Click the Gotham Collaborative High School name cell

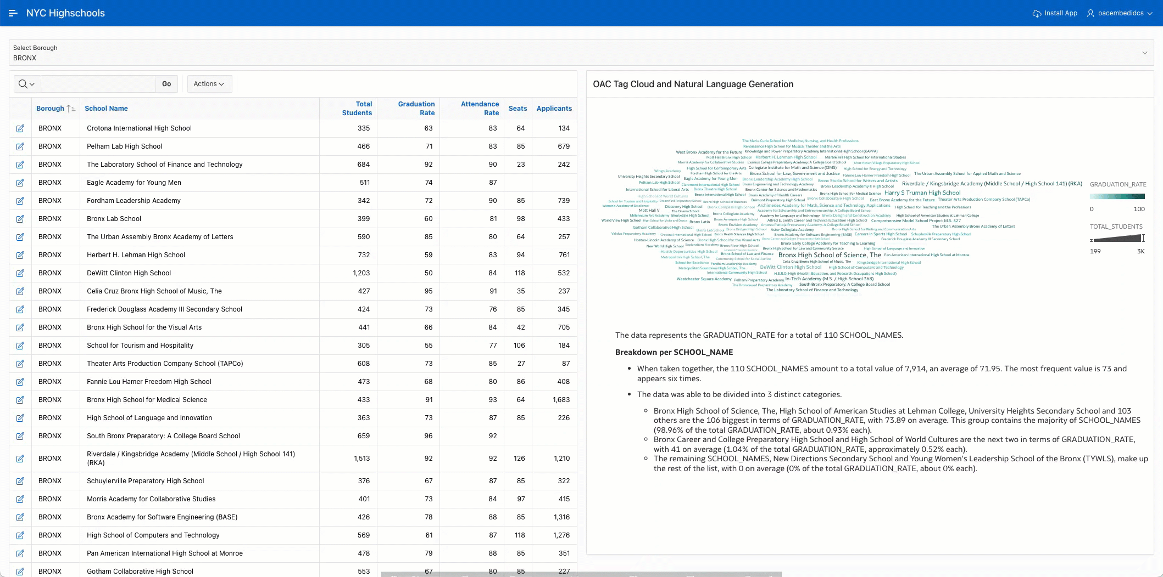(140, 572)
